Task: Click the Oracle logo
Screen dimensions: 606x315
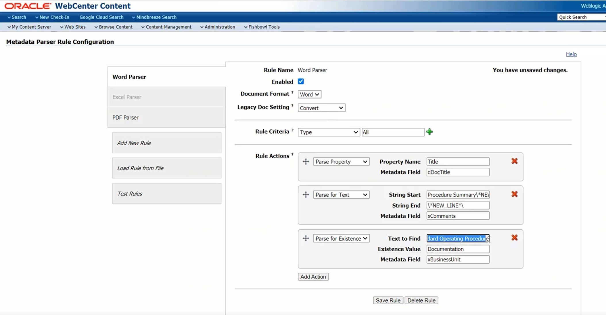Action: click(x=28, y=6)
